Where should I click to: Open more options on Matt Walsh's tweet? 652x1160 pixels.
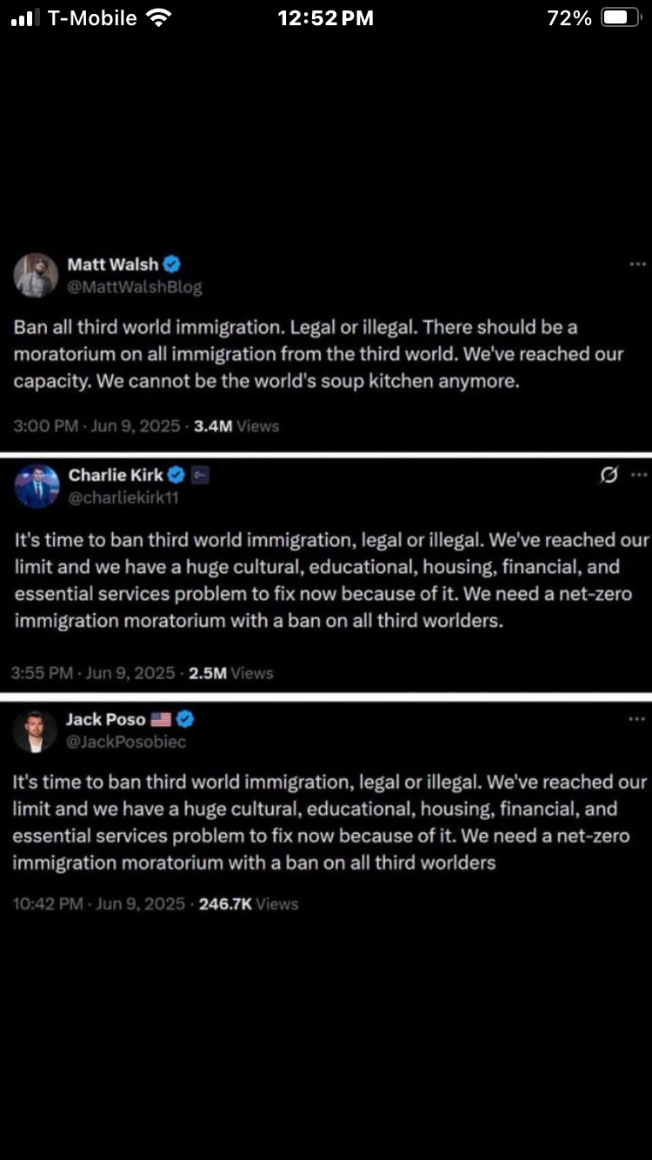pyautogui.click(x=637, y=264)
